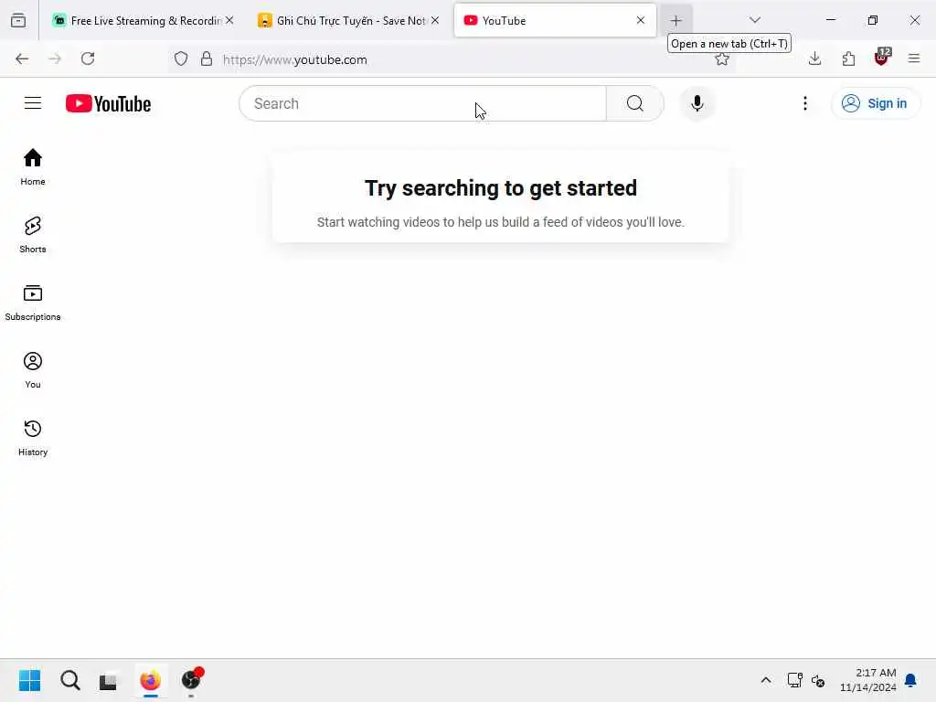Open the YouTube Home section
Viewport: 936px width, 702px height.
33,166
